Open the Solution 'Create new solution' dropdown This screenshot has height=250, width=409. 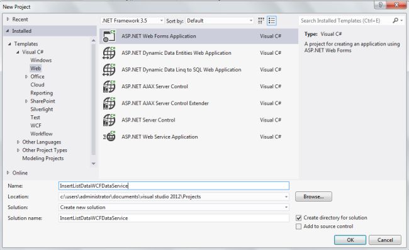coord(286,207)
